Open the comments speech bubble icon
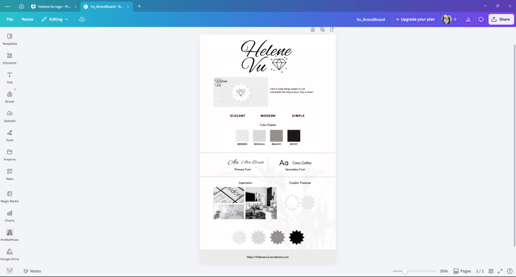This screenshot has width=516, height=277. 481,20
